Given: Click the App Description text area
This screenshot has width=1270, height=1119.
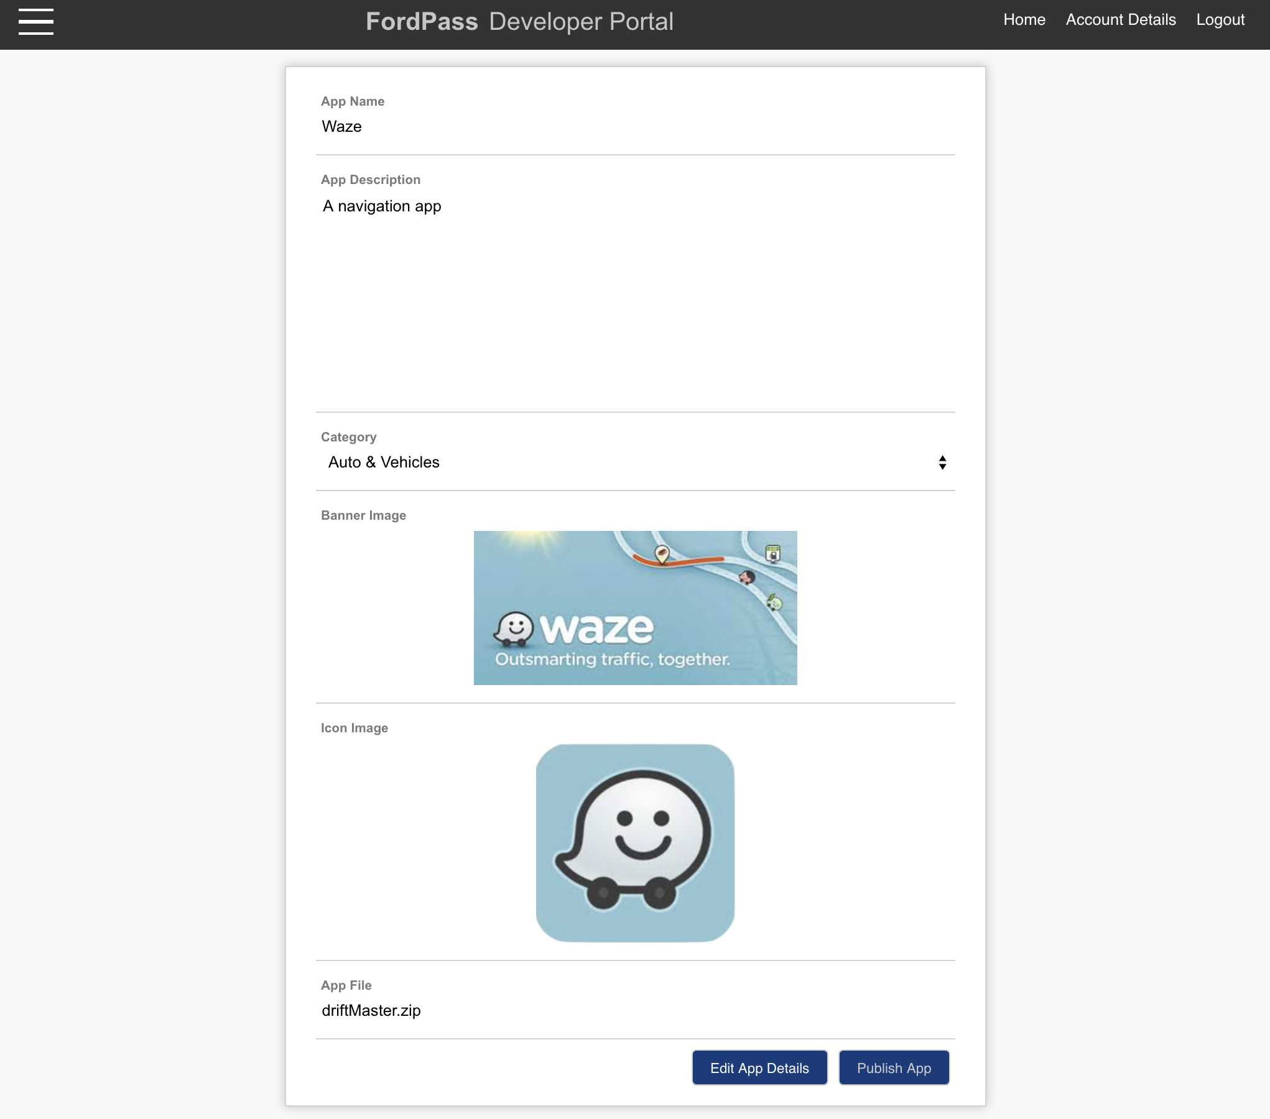Looking at the screenshot, I should point(634,298).
